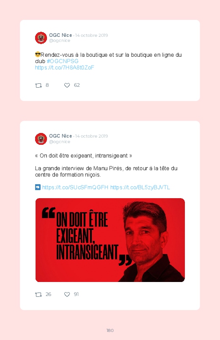Click the retweet icon under the Manu Pirès tweet
220x340 pixels.
pyautogui.click(x=38, y=294)
